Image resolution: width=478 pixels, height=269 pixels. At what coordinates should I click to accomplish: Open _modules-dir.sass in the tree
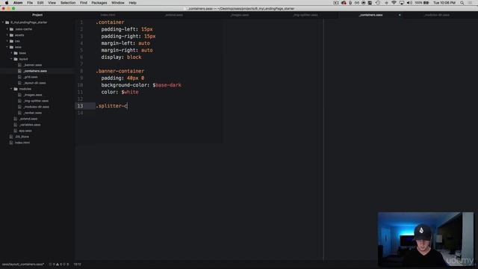(x=36, y=107)
